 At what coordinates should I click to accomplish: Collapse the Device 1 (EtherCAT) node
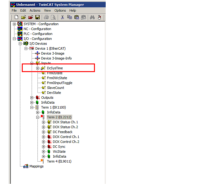tap(26, 48)
